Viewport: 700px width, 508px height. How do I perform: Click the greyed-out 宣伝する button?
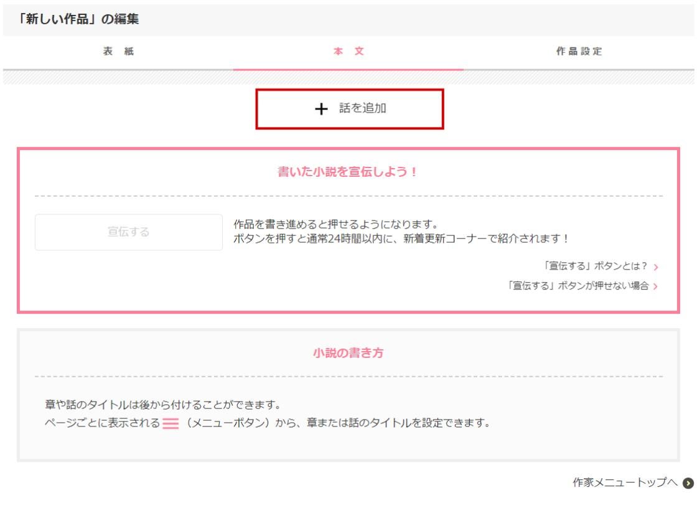click(x=128, y=232)
